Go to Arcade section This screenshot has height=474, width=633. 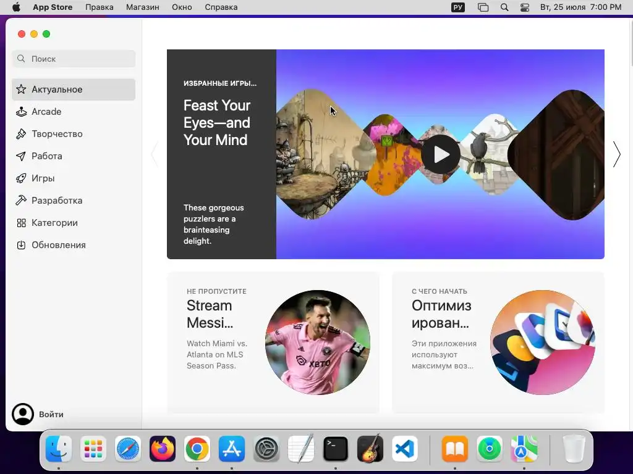point(74,112)
